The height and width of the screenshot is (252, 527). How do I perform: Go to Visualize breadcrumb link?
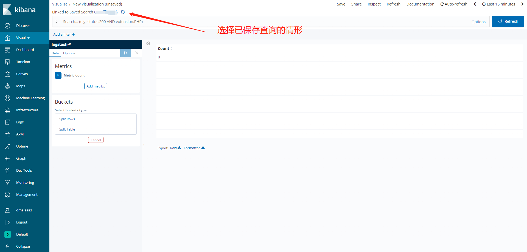[x=60, y=4]
